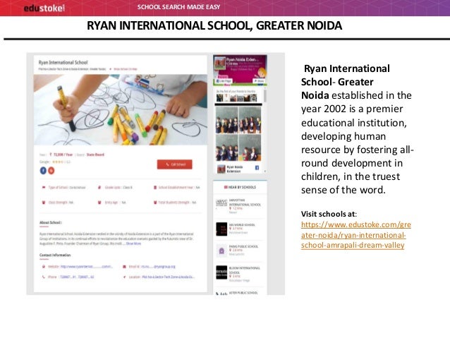Click the Show More link in About School
The width and height of the screenshot is (450, 338).
pyautogui.click(x=133, y=243)
